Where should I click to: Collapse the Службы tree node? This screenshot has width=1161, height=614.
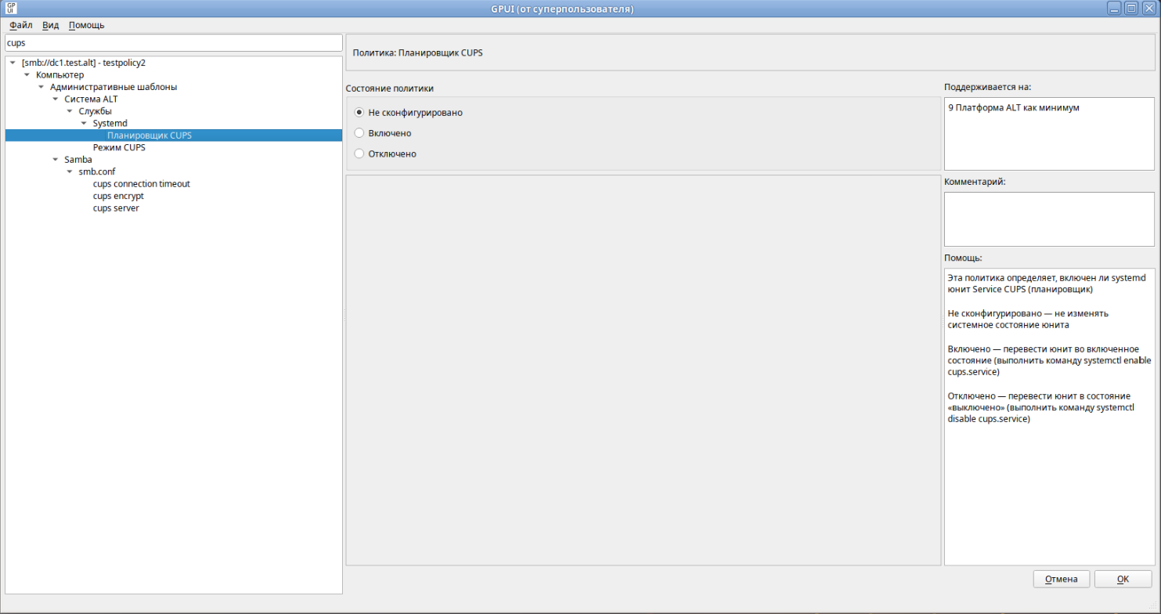click(70, 111)
